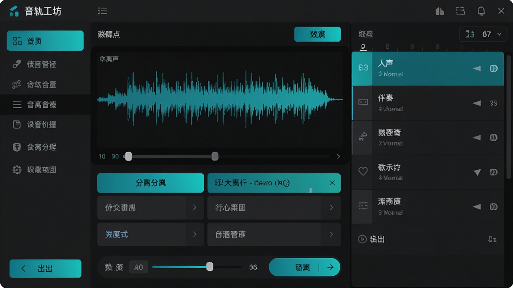Viewport: 513px width, 288px height.
Task: Toggle the switch icon on the 人声 track
Action: 493,68
